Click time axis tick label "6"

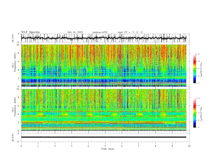pyautogui.click(x=122, y=146)
